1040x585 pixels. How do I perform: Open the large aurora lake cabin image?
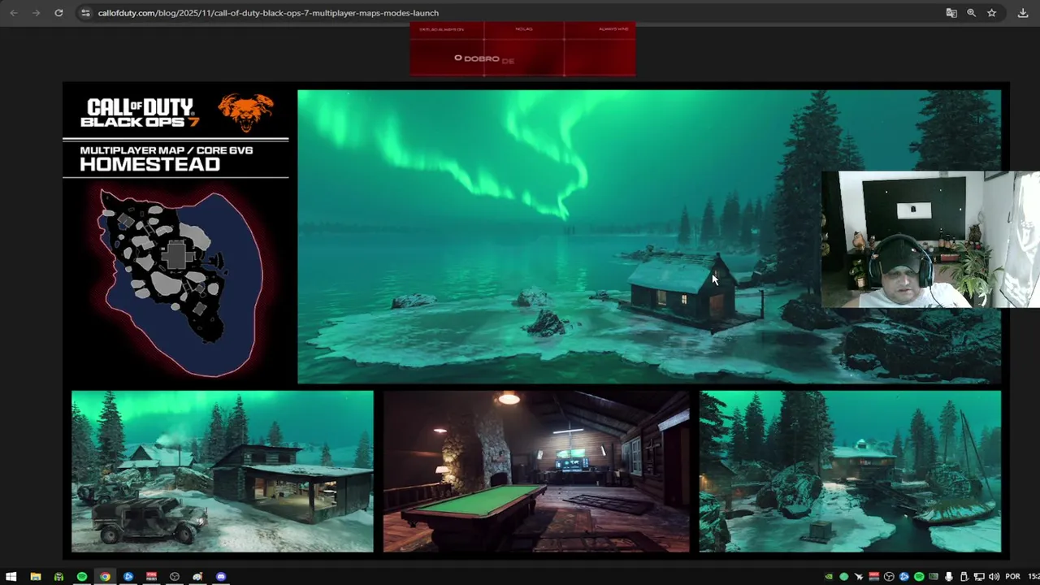[x=649, y=236]
